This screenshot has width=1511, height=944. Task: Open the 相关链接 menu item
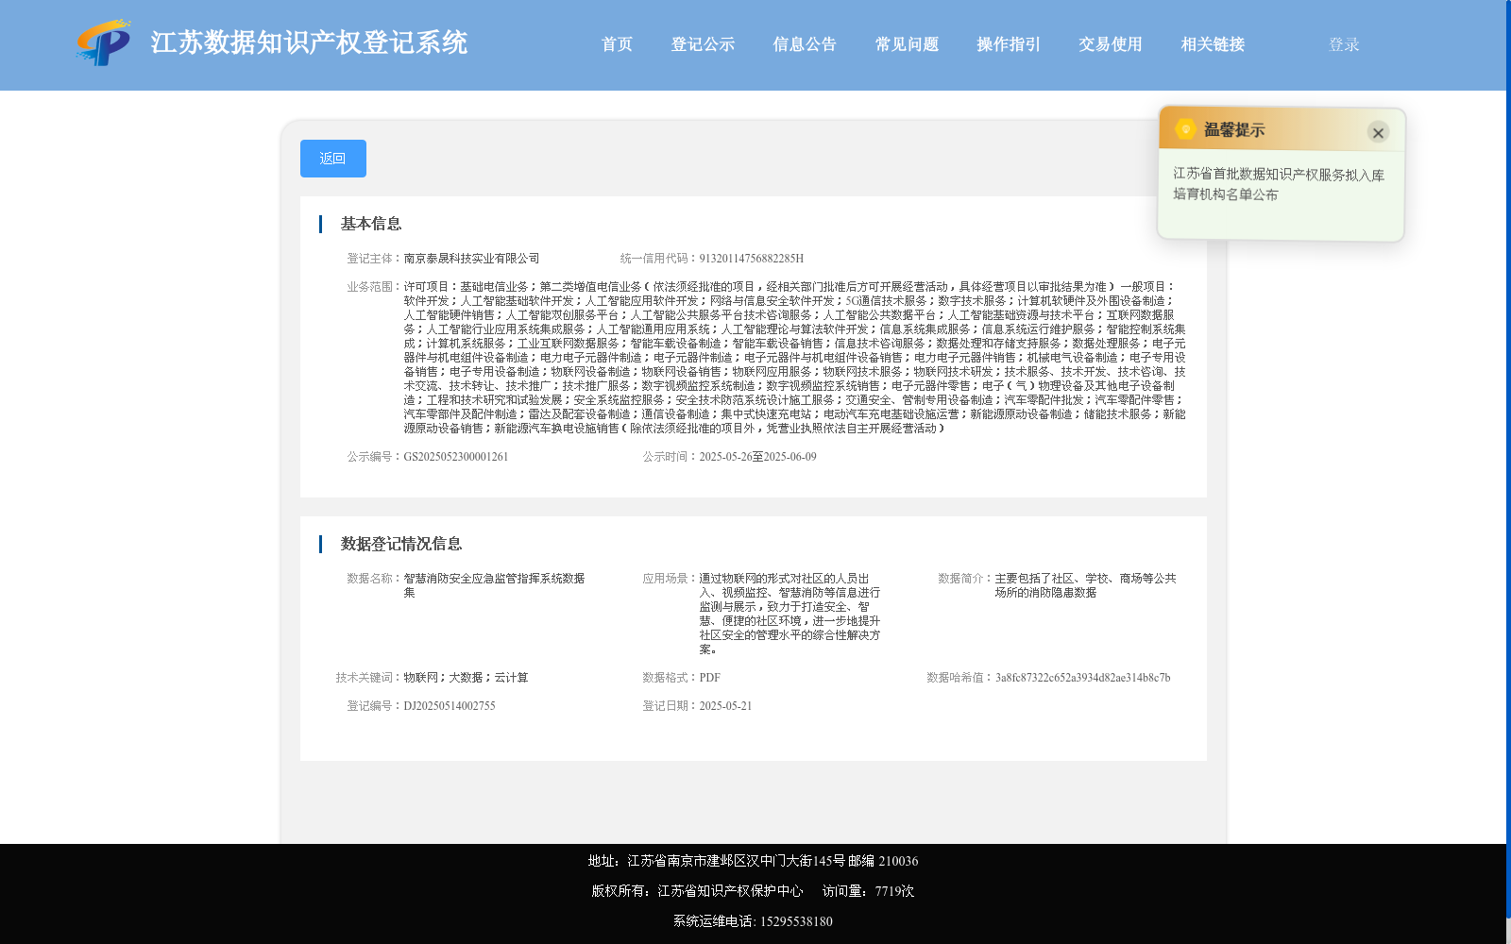[1213, 44]
